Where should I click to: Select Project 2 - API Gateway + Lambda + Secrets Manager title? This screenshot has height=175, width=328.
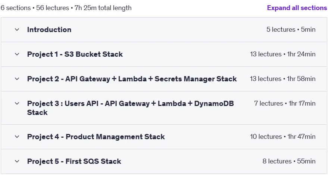click(132, 79)
